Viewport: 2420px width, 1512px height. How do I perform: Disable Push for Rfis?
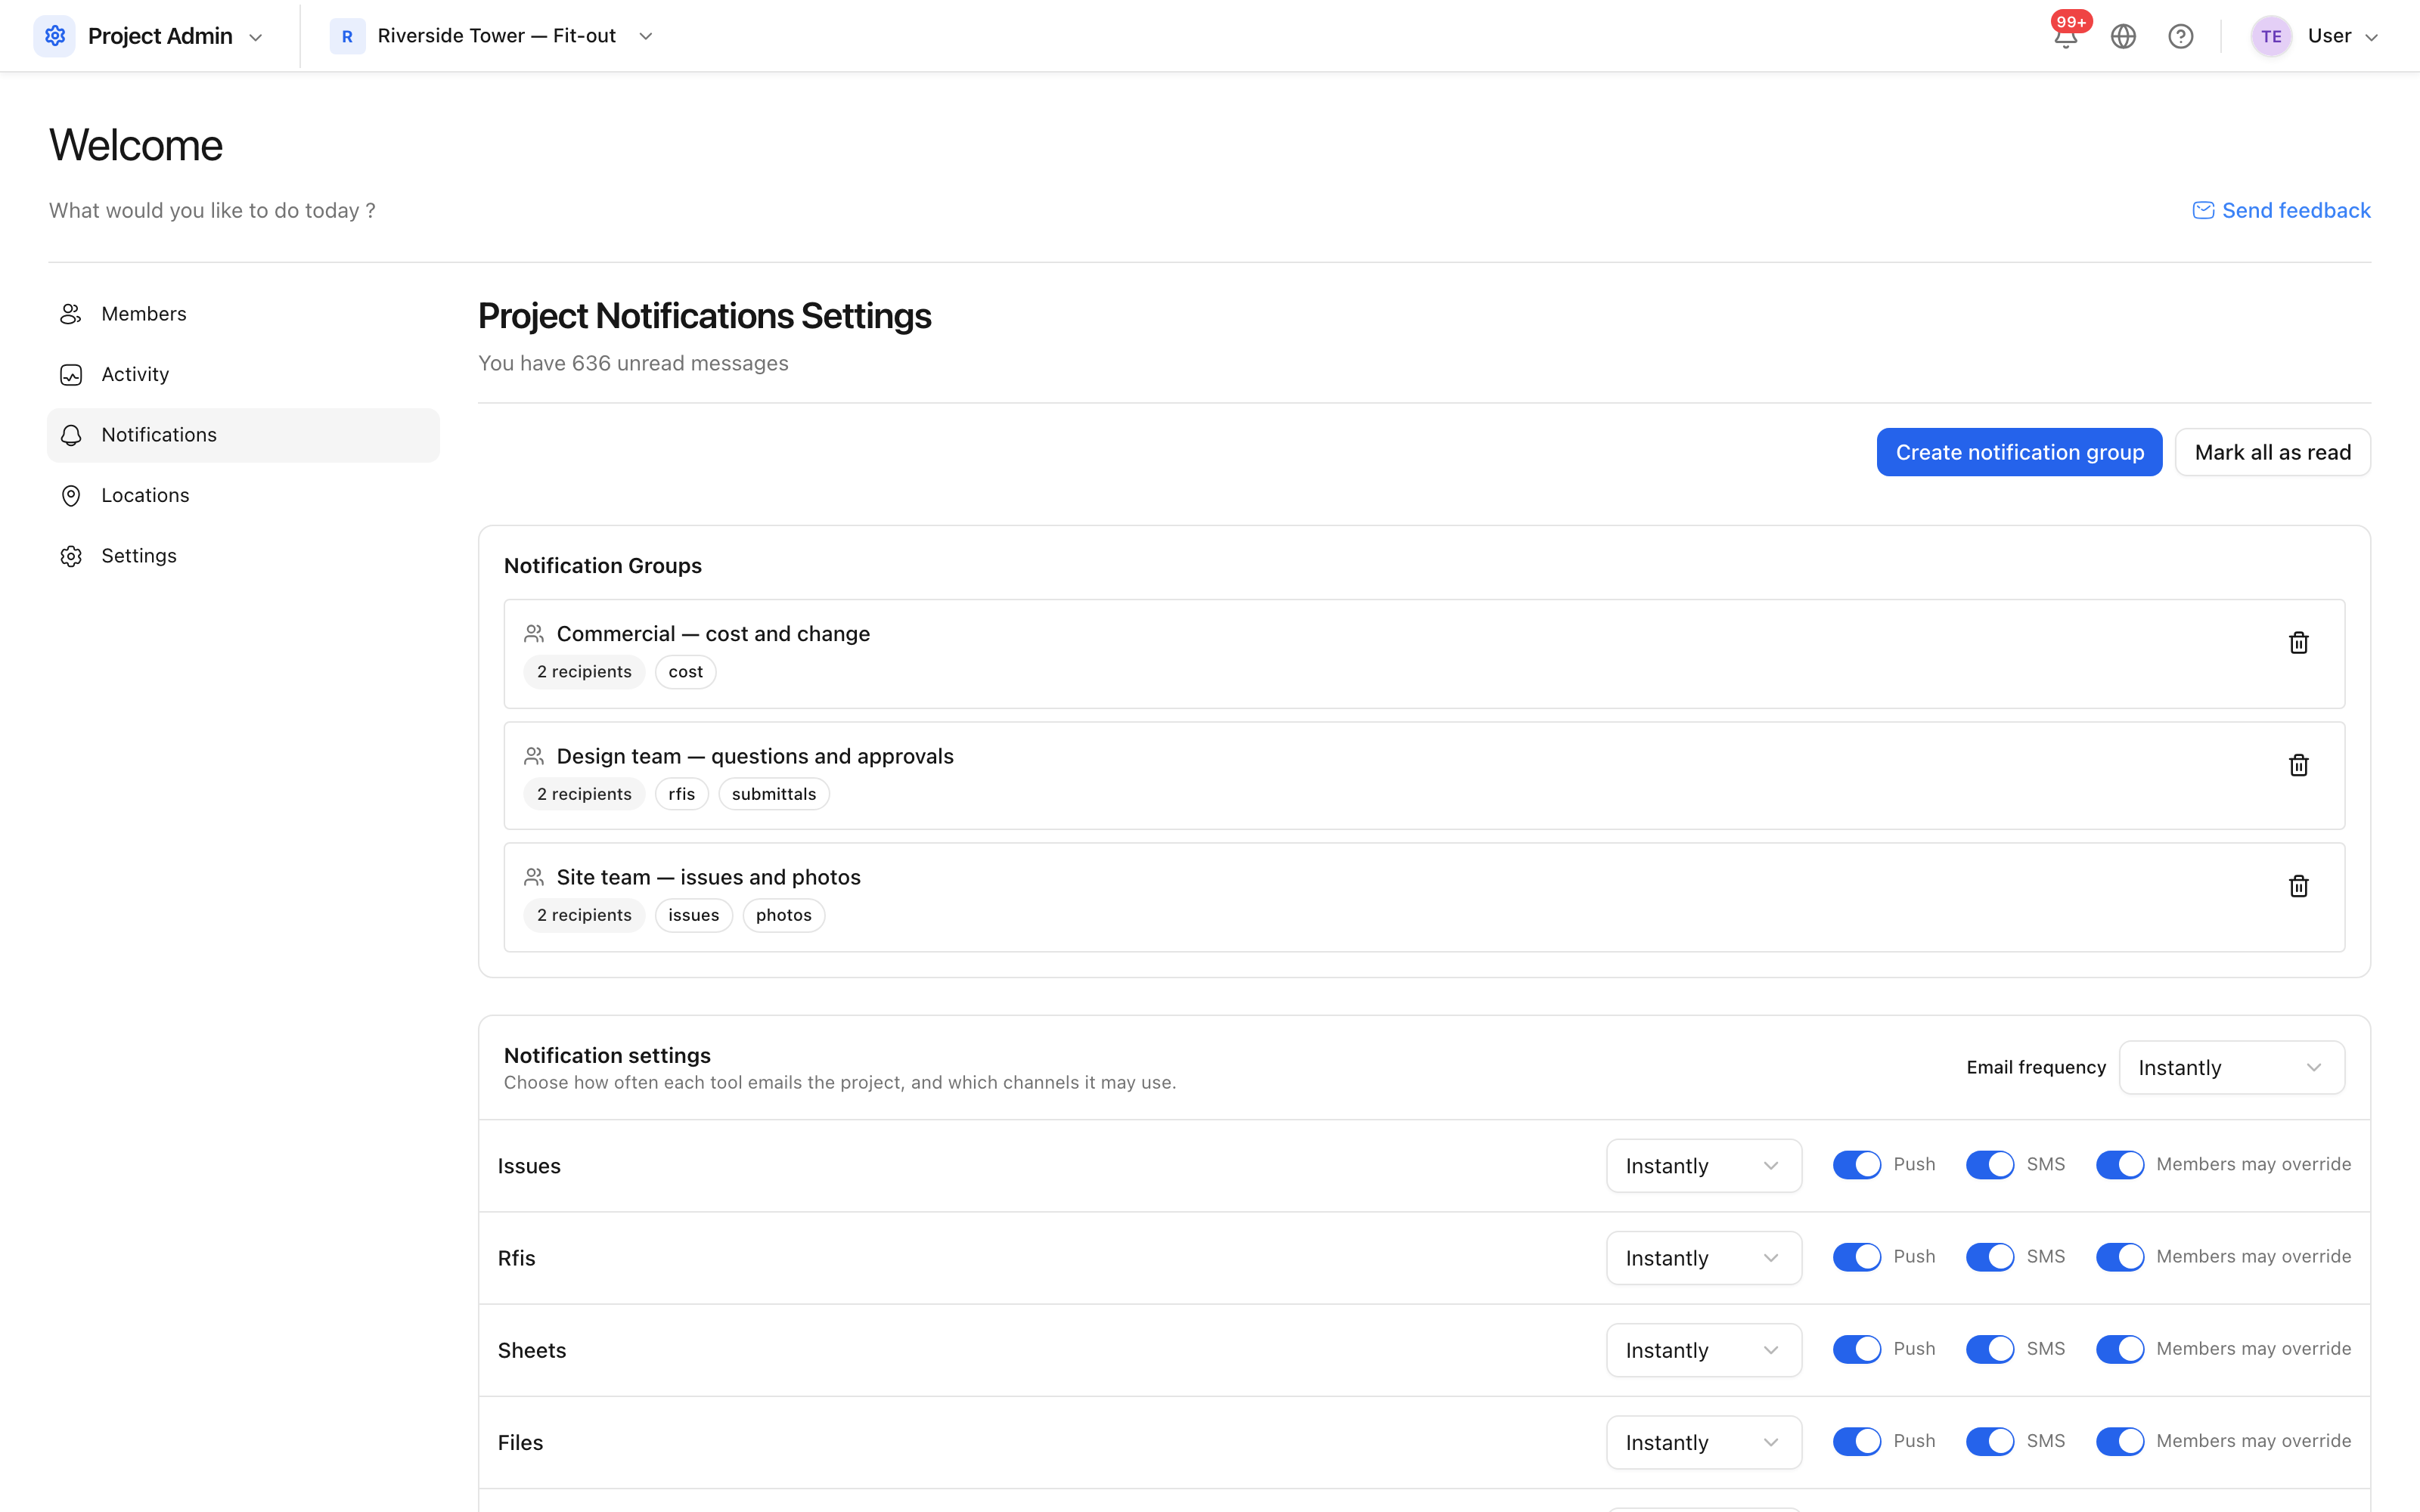pos(1857,1257)
